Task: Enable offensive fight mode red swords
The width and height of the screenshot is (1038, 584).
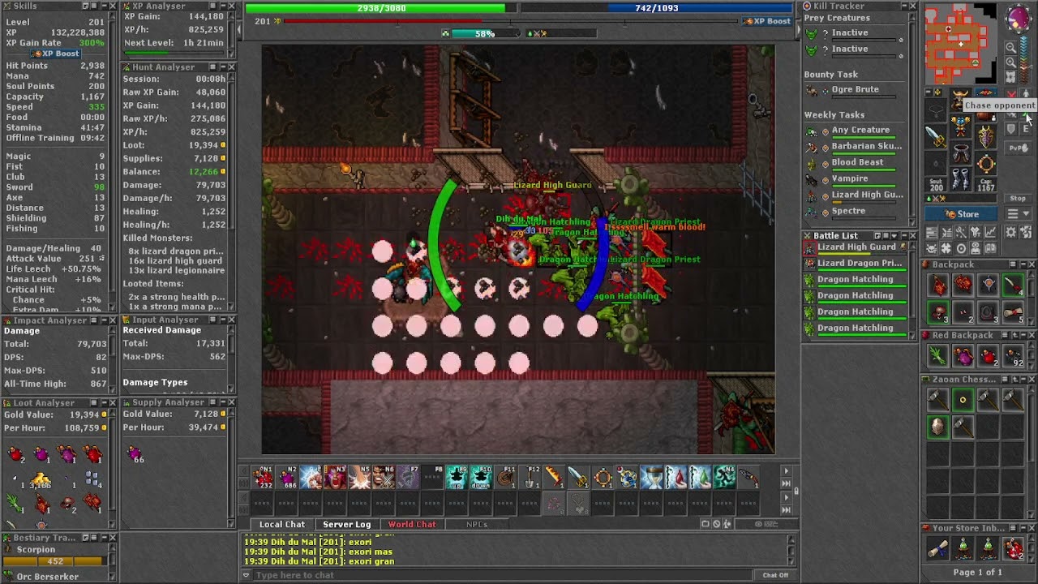Action: click(1012, 94)
